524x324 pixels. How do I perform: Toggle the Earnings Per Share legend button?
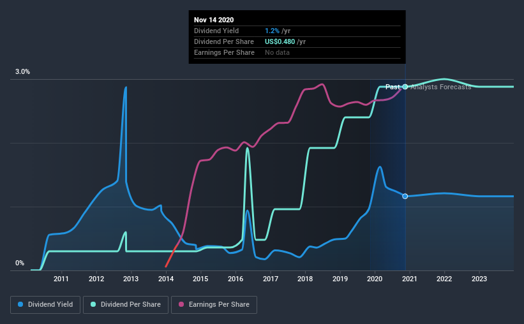point(214,305)
